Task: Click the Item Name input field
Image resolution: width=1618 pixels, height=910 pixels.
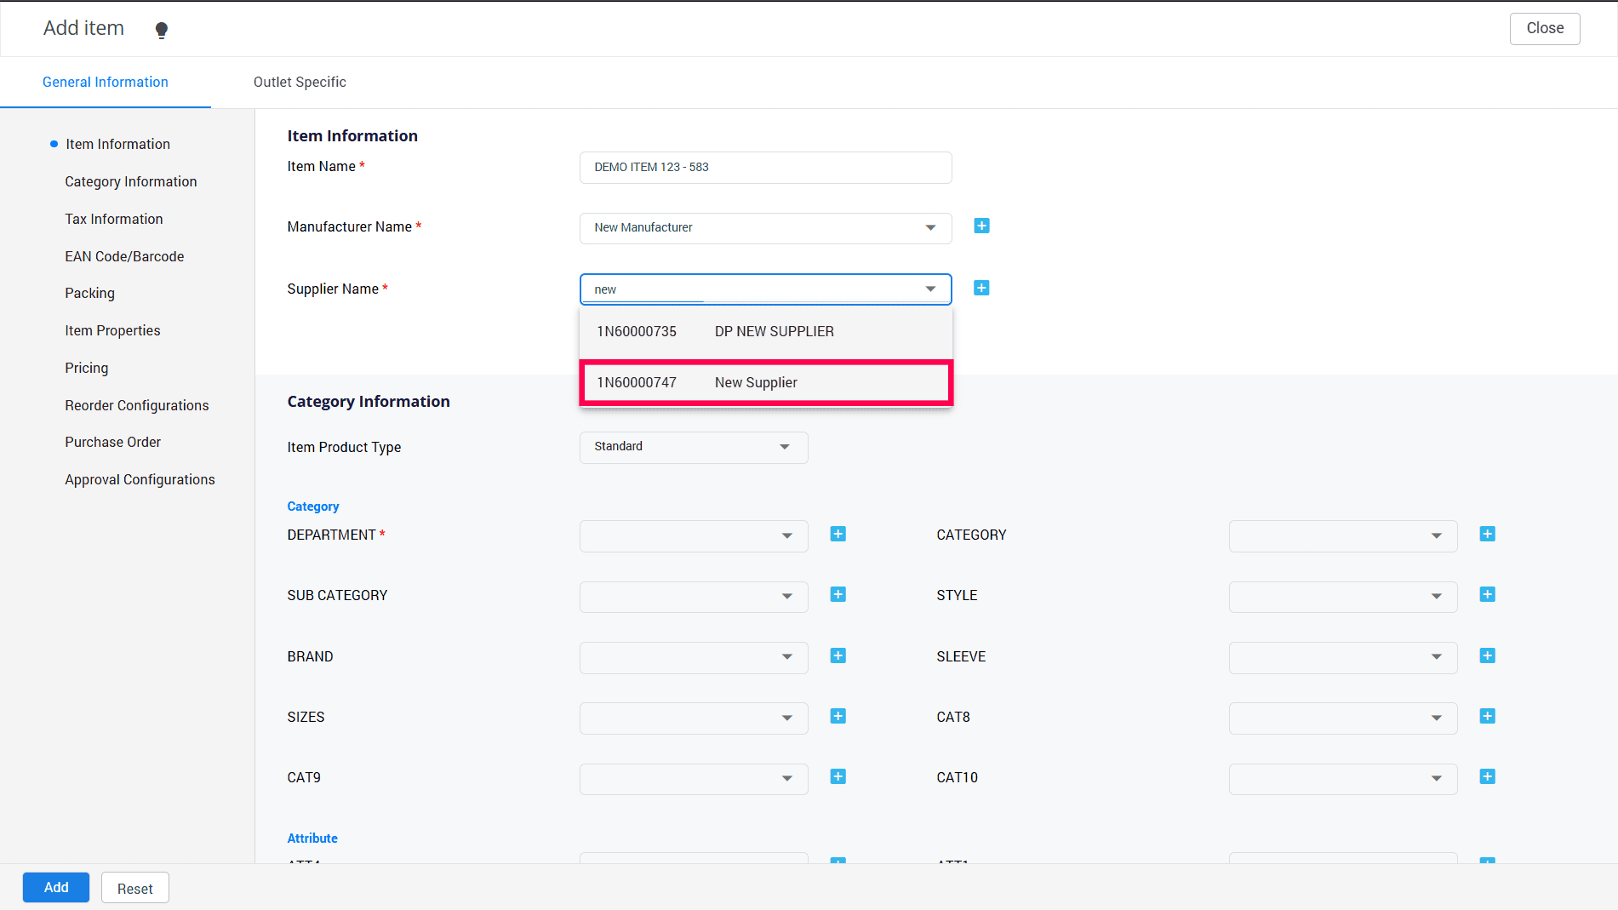Action: (x=765, y=168)
